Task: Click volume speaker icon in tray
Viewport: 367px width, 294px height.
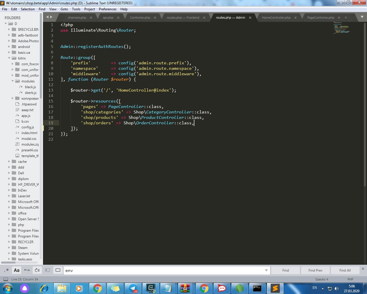Action: click(x=337, y=289)
